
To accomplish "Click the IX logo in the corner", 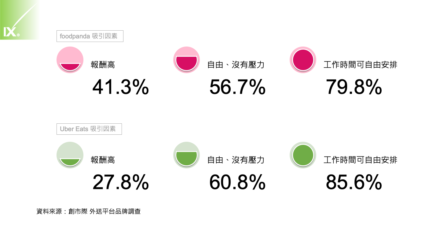I will tap(12, 32).
